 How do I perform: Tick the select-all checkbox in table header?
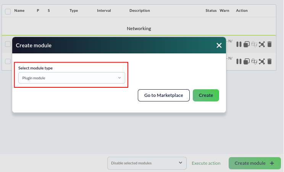[x=8, y=11]
